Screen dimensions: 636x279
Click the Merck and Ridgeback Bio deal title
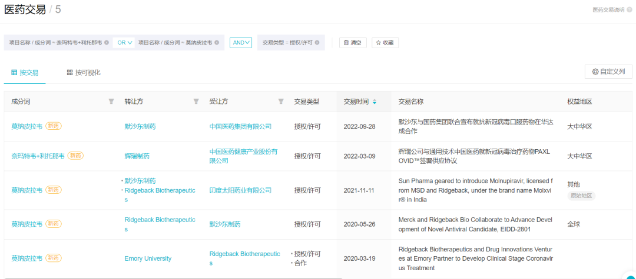(x=476, y=224)
